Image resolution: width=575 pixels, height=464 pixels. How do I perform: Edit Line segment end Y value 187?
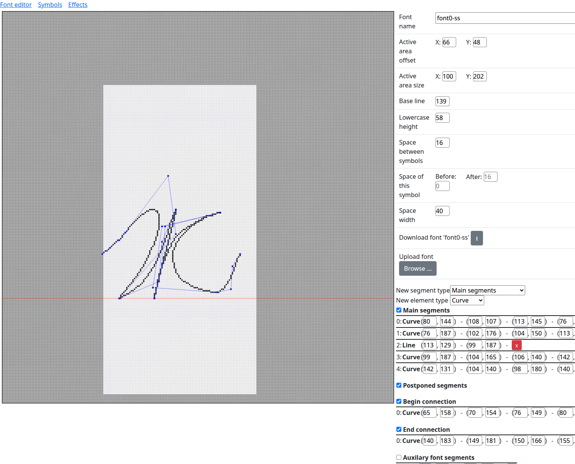pyautogui.click(x=492, y=345)
